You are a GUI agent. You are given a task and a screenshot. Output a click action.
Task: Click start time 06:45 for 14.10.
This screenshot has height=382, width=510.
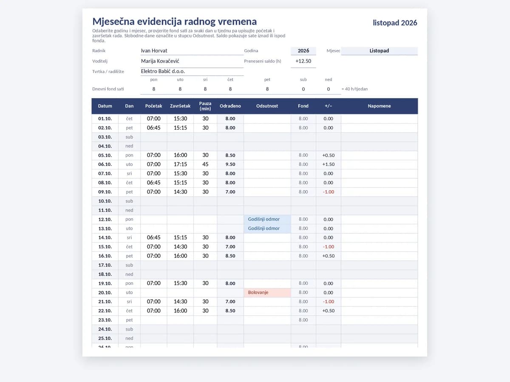point(154,238)
